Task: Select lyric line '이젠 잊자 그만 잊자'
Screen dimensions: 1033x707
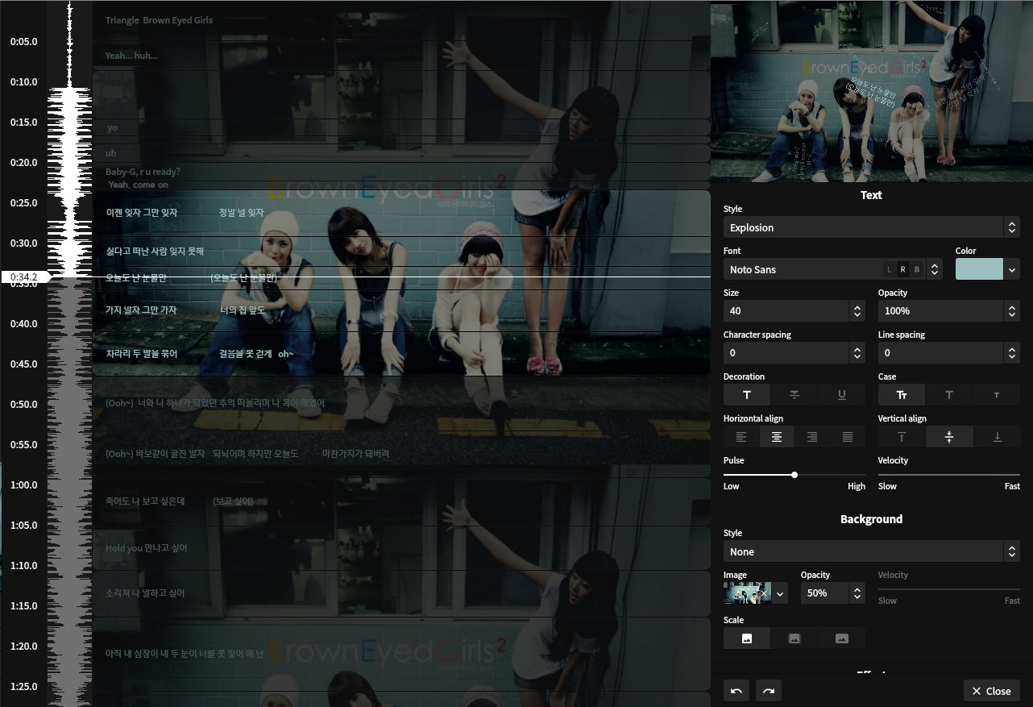Action: (x=142, y=213)
